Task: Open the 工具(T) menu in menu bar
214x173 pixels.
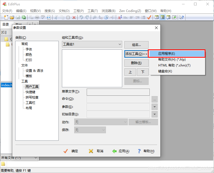Action: click(93, 11)
